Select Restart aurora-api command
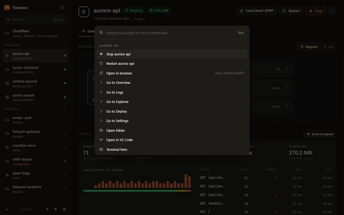The width and height of the screenshot is (344, 215). (x=172, y=63)
